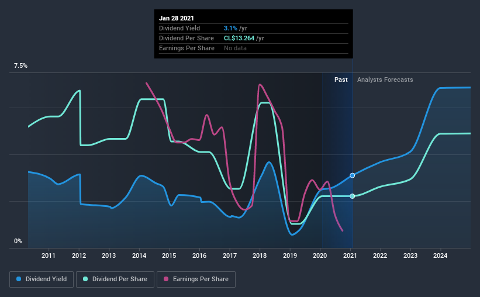Select the blue Dividend Yield marker at 2021
This screenshot has width=480, height=297.
click(x=353, y=175)
